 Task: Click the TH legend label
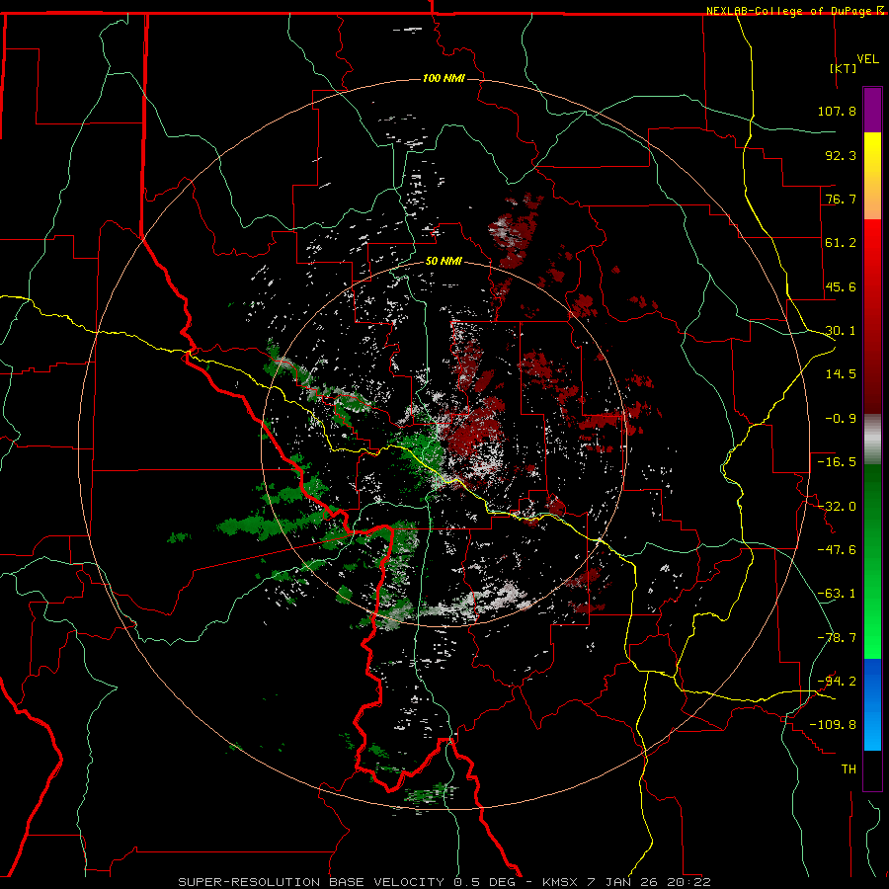pos(849,769)
